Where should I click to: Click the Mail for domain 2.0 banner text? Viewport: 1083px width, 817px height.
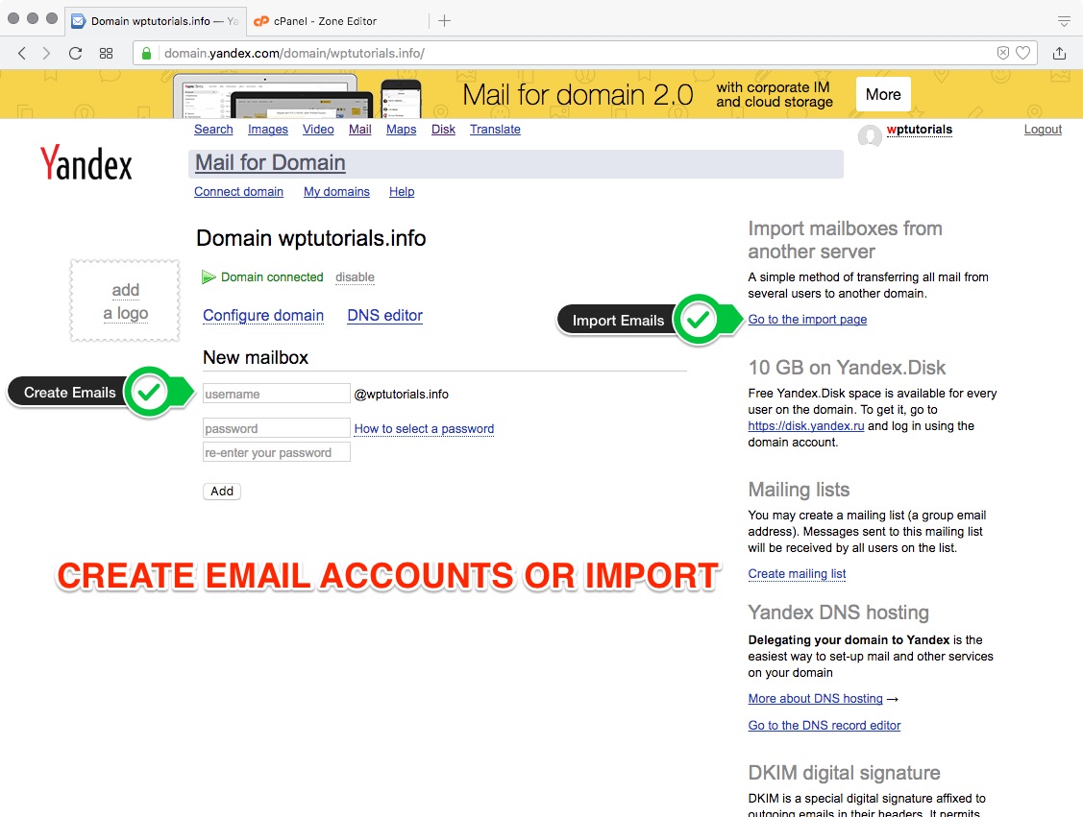pyautogui.click(x=578, y=94)
